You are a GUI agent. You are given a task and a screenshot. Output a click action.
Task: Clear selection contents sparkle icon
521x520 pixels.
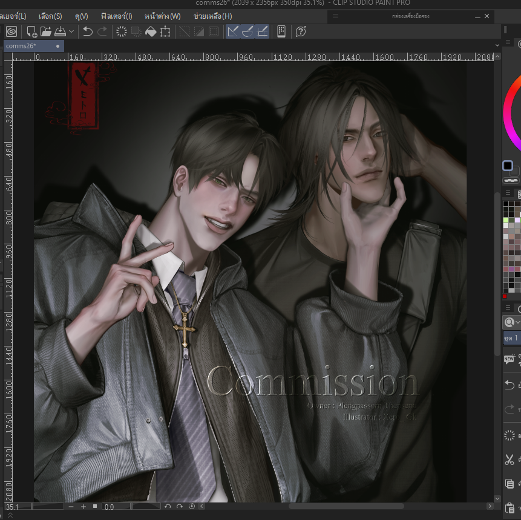point(122,31)
